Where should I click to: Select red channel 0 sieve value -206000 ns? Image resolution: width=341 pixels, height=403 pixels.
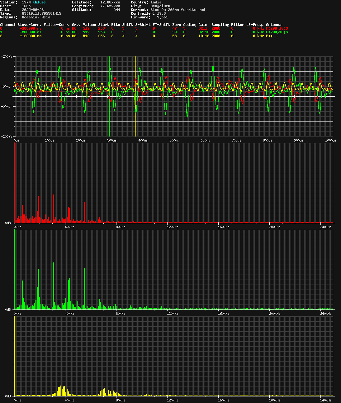click(31, 28)
